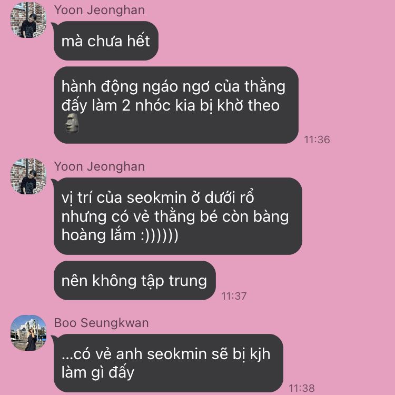Open the Boo Seungkwan sender name
The width and height of the screenshot is (395, 395).
tap(101, 323)
